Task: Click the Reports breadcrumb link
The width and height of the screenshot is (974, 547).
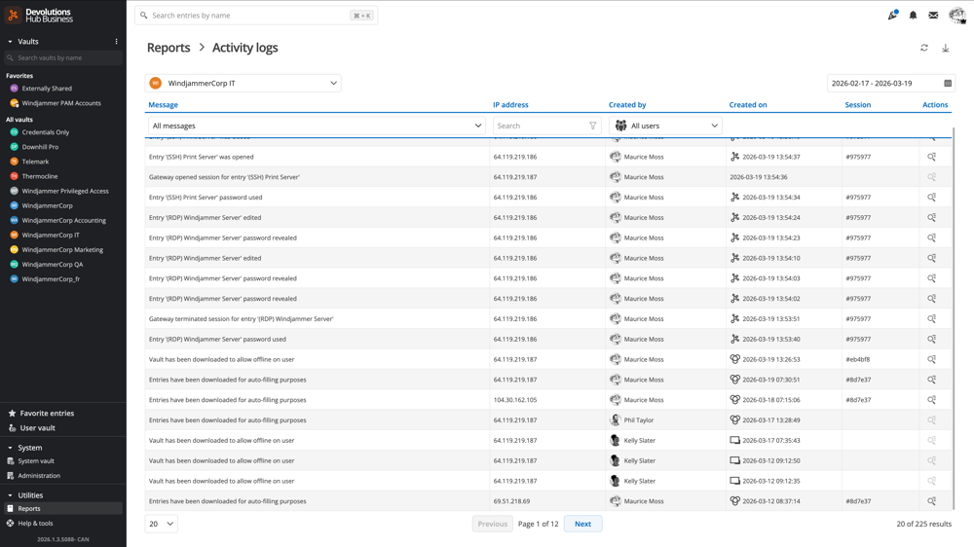Action: [x=169, y=48]
